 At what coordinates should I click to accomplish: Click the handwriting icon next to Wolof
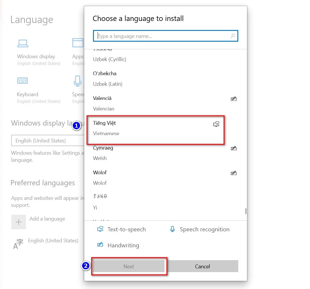(234, 173)
